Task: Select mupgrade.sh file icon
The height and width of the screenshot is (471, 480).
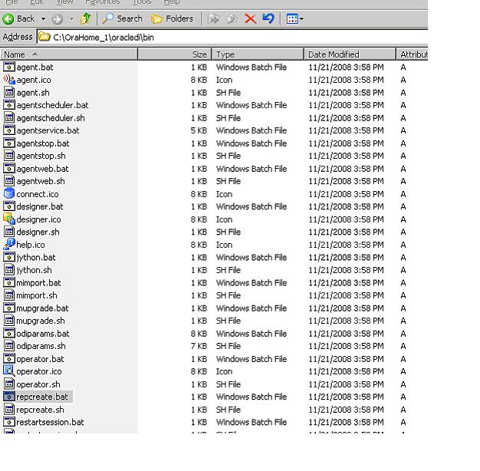Action: coord(9,321)
